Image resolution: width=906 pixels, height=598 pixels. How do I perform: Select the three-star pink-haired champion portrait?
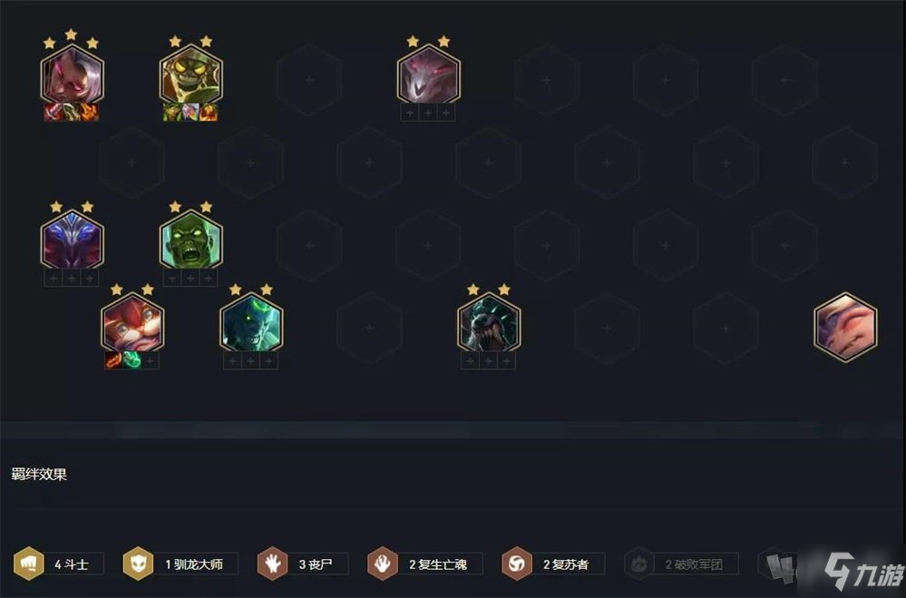tap(72, 75)
